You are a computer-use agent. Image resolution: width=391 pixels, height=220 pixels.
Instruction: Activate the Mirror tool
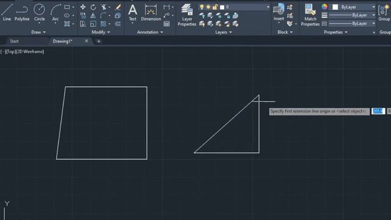(x=93, y=15)
